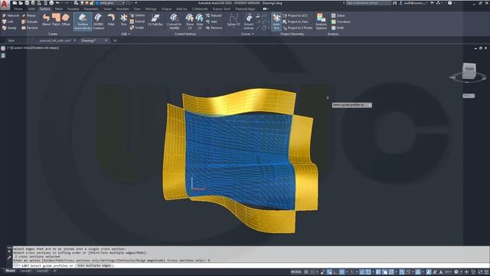The width and height of the screenshot is (490, 276).
Task: Click the Add control vertices tool
Action: click(211, 21)
